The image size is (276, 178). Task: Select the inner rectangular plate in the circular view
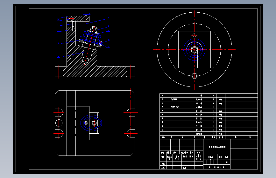194,50
